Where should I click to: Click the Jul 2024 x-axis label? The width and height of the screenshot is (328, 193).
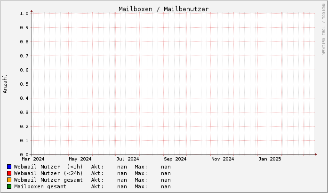coord(128,159)
